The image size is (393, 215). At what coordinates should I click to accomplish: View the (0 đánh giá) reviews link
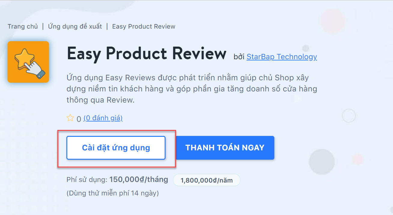tap(103, 118)
